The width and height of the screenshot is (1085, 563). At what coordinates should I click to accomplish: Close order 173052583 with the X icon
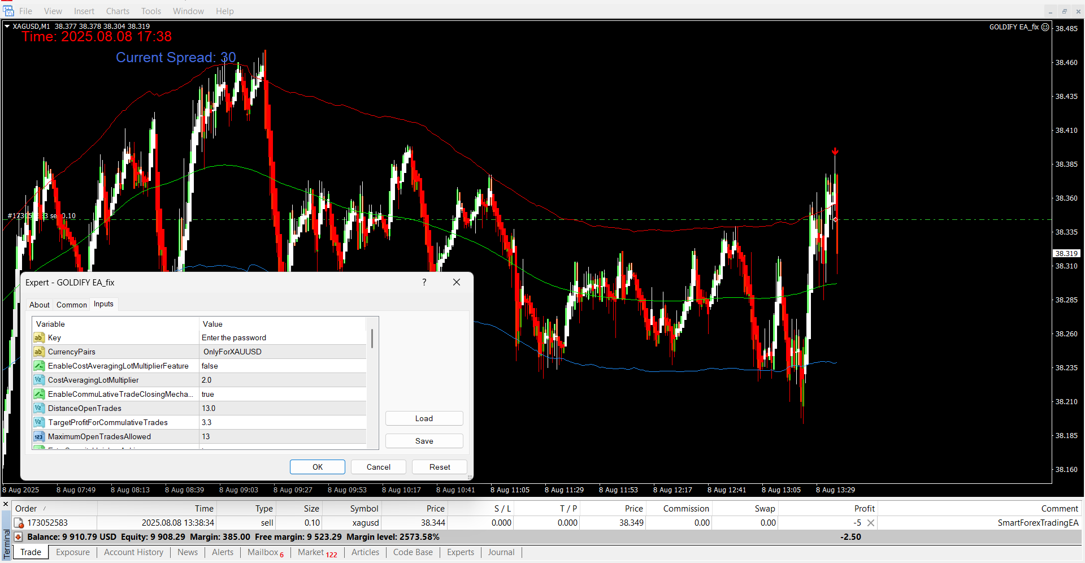(x=871, y=523)
